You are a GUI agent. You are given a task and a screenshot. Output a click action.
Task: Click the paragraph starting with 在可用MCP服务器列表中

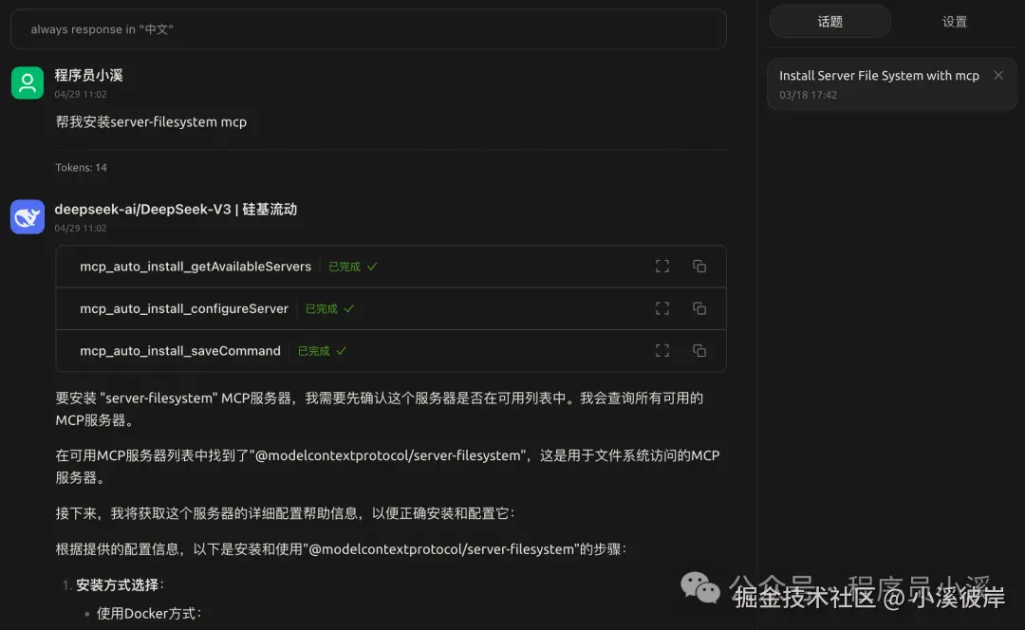pyautogui.click(x=387, y=467)
